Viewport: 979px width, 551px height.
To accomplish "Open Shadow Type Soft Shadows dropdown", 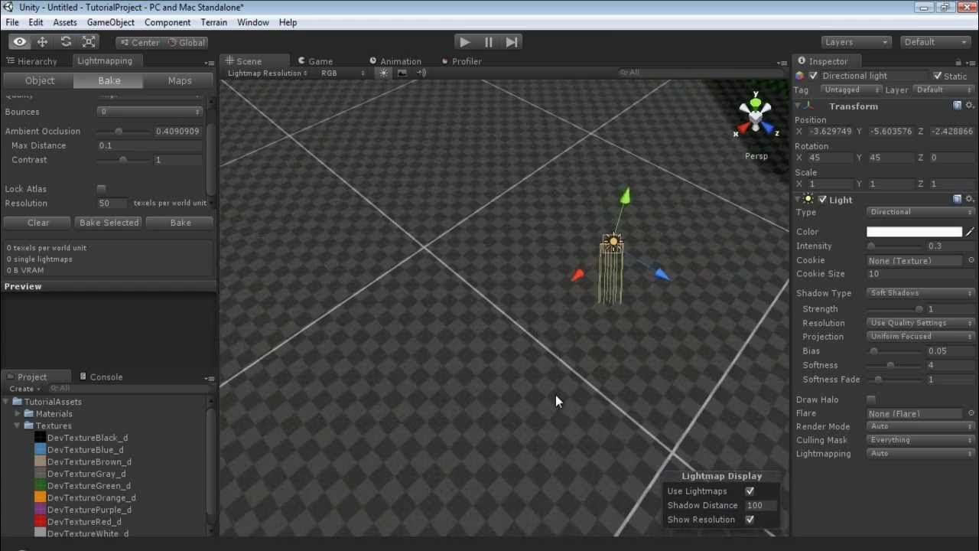I will coord(921,293).
